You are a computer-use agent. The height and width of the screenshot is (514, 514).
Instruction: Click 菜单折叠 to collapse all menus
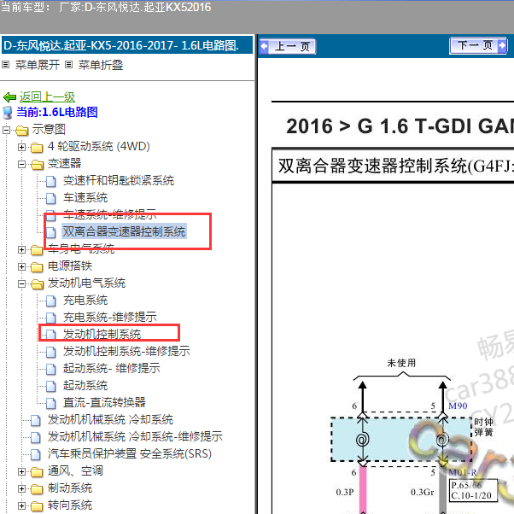(x=101, y=65)
